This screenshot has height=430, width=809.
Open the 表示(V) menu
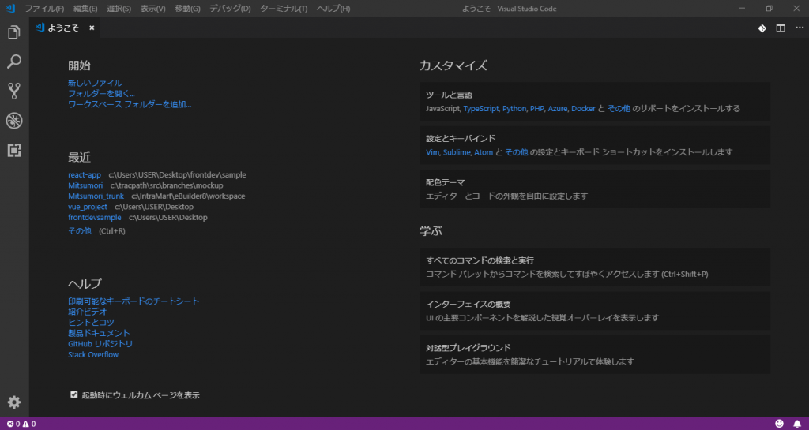(152, 9)
